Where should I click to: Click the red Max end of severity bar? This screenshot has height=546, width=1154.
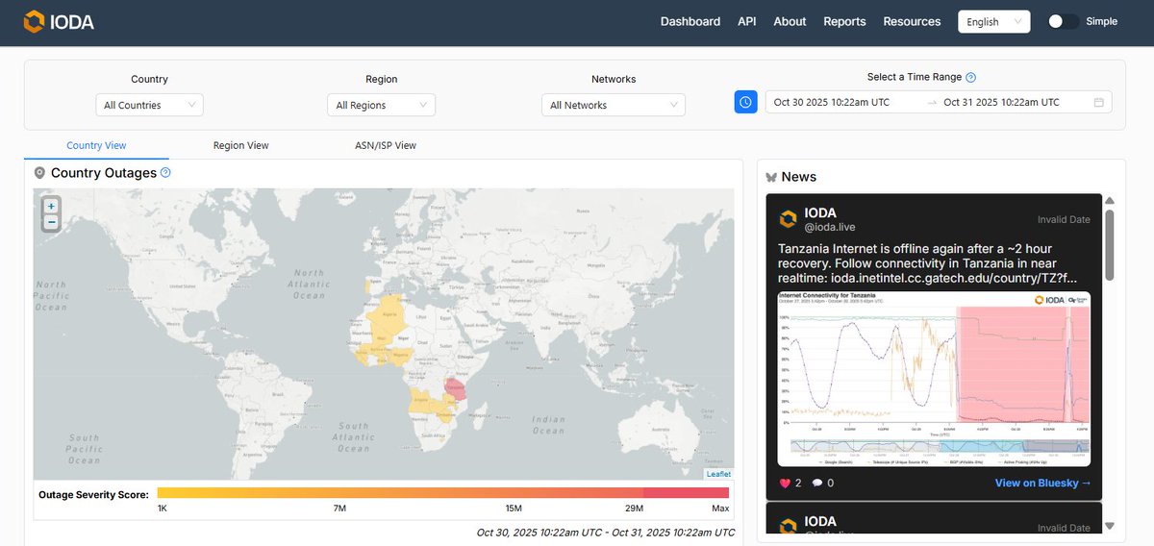686,493
